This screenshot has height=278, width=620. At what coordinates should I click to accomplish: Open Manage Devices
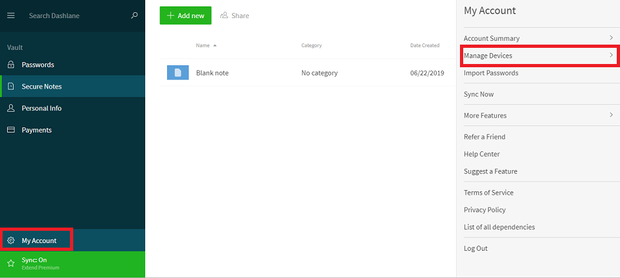tap(488, 56)
